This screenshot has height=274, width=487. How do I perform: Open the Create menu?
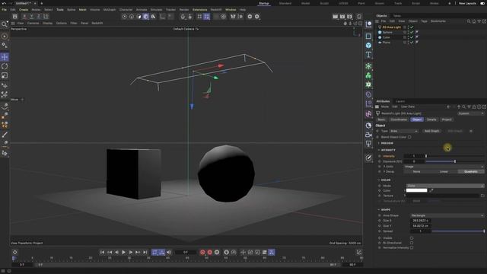click(24, 10)
